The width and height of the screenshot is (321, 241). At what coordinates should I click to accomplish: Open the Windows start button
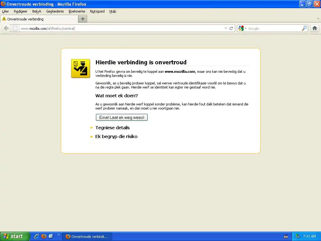point(15,236)
